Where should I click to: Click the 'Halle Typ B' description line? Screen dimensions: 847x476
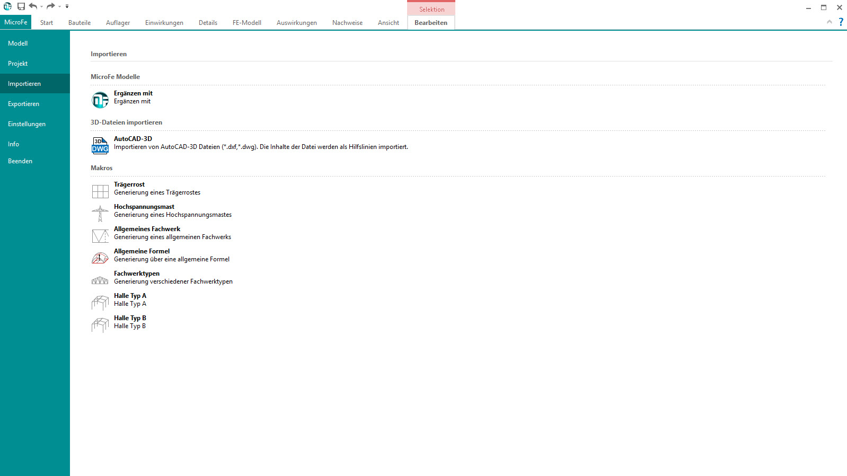130,326
